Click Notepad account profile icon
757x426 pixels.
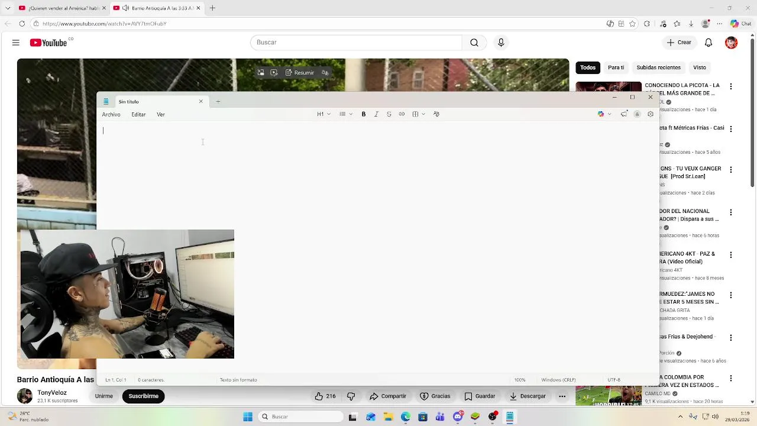tap(637, 114)
